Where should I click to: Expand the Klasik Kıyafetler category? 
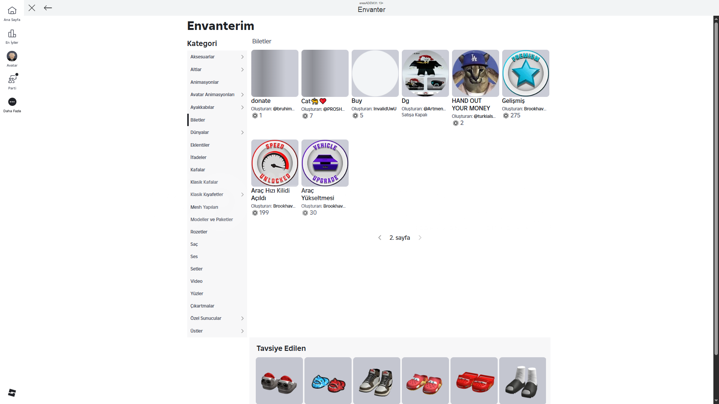click(x=217, y=195)
